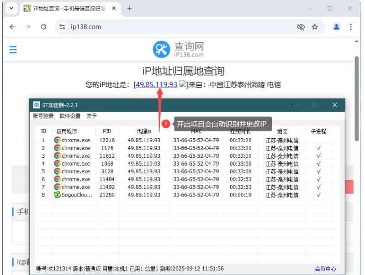This screenshot has width=365, height=275.
Task: Toggle 子进程 check for PID 21280
Action: 319,195
